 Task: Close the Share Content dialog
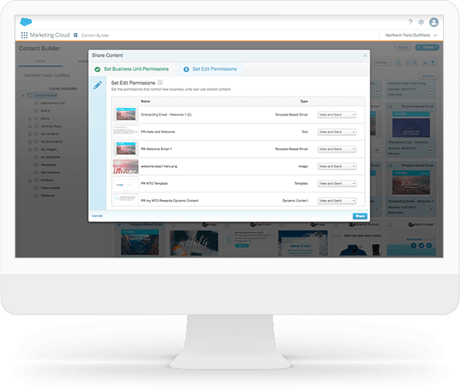click(x=365, y=55)
